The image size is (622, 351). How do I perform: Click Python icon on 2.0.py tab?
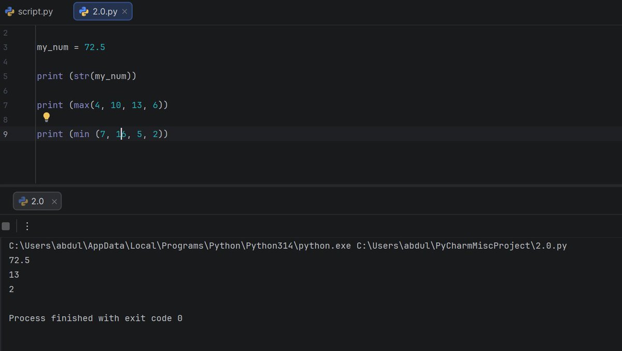(84, 11)
